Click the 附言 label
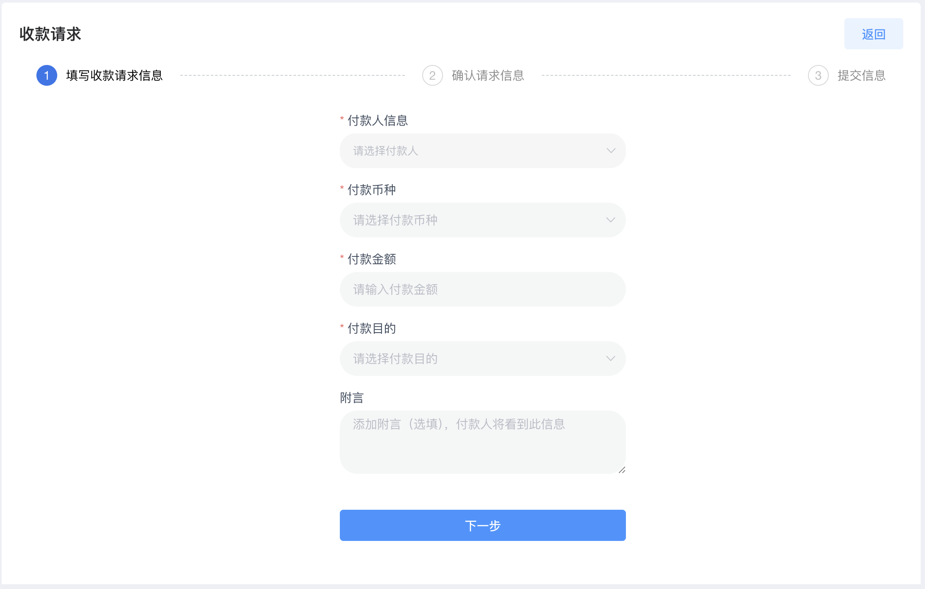 point(352,398)
